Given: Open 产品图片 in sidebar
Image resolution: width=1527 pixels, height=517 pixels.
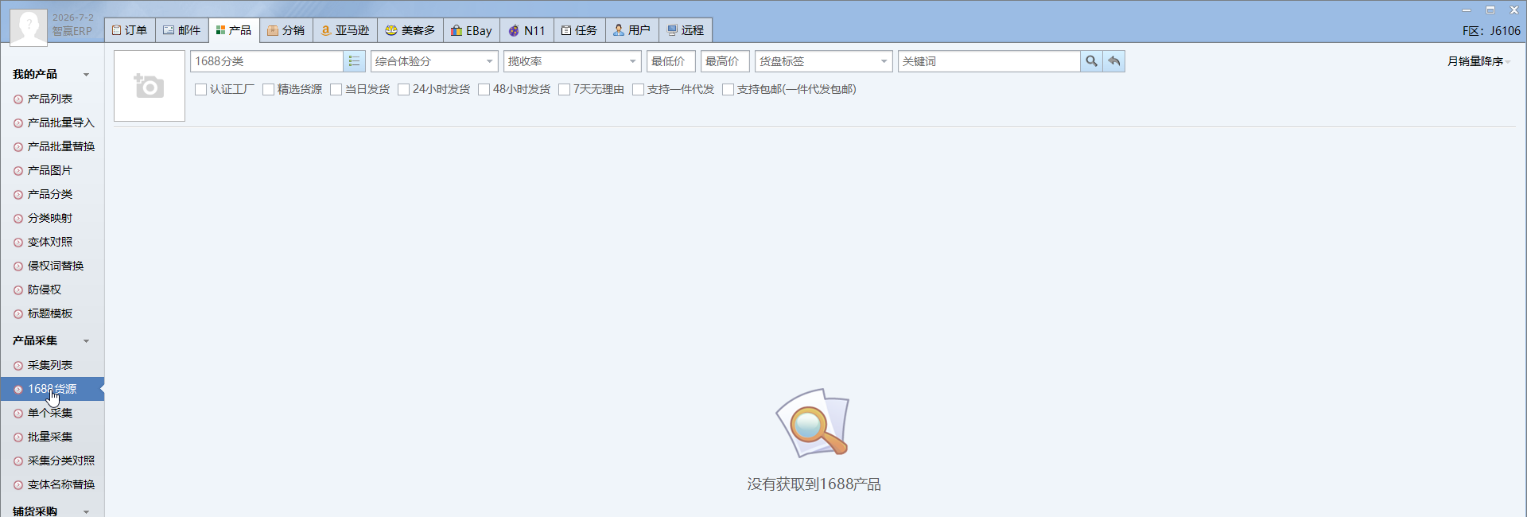Looking at the screenshot, I should pos(52,170).
